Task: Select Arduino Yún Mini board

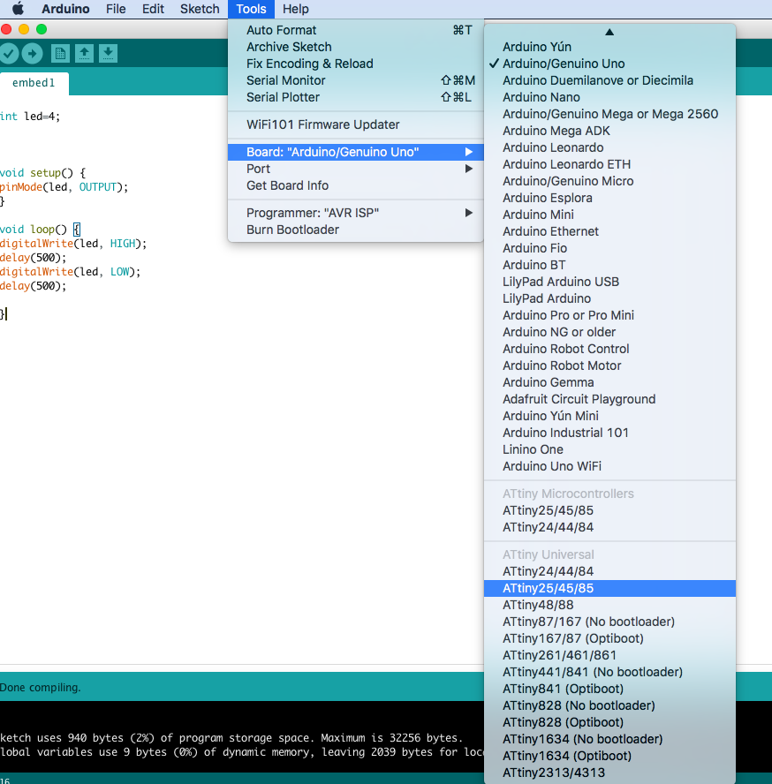Action: pyautogui.click(x=609, y=416)
